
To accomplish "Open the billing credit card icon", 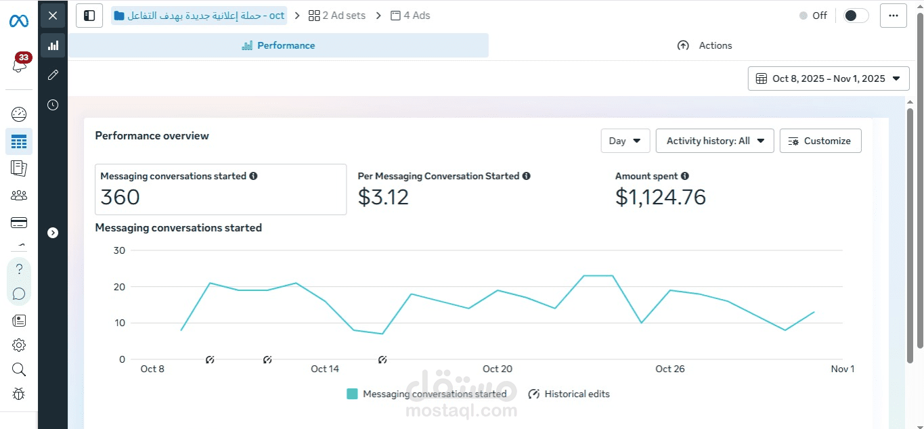I will click(x=19, y=223).
